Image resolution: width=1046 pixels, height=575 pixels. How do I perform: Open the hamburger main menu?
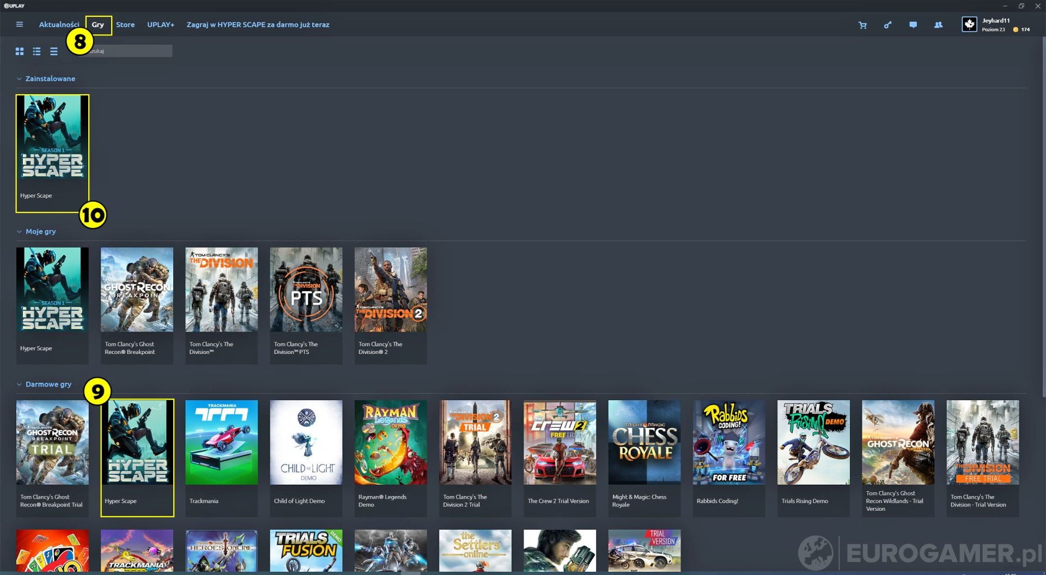click(x=20, y=25)
